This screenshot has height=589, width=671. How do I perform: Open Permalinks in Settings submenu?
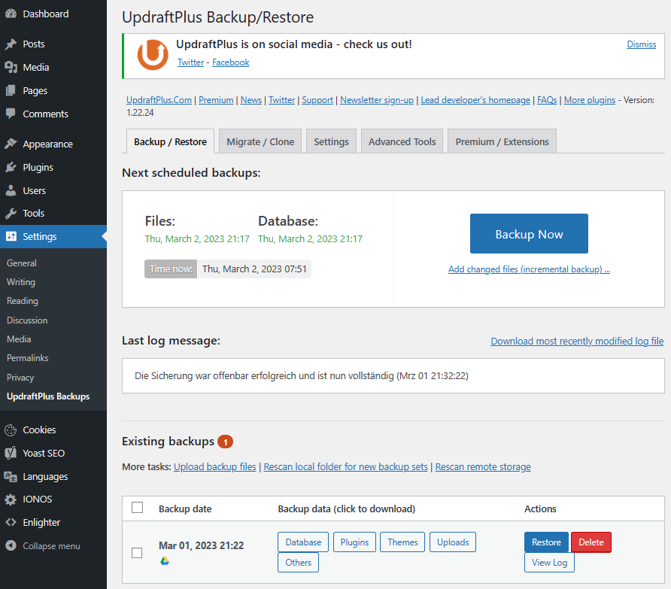pos(26,358)
